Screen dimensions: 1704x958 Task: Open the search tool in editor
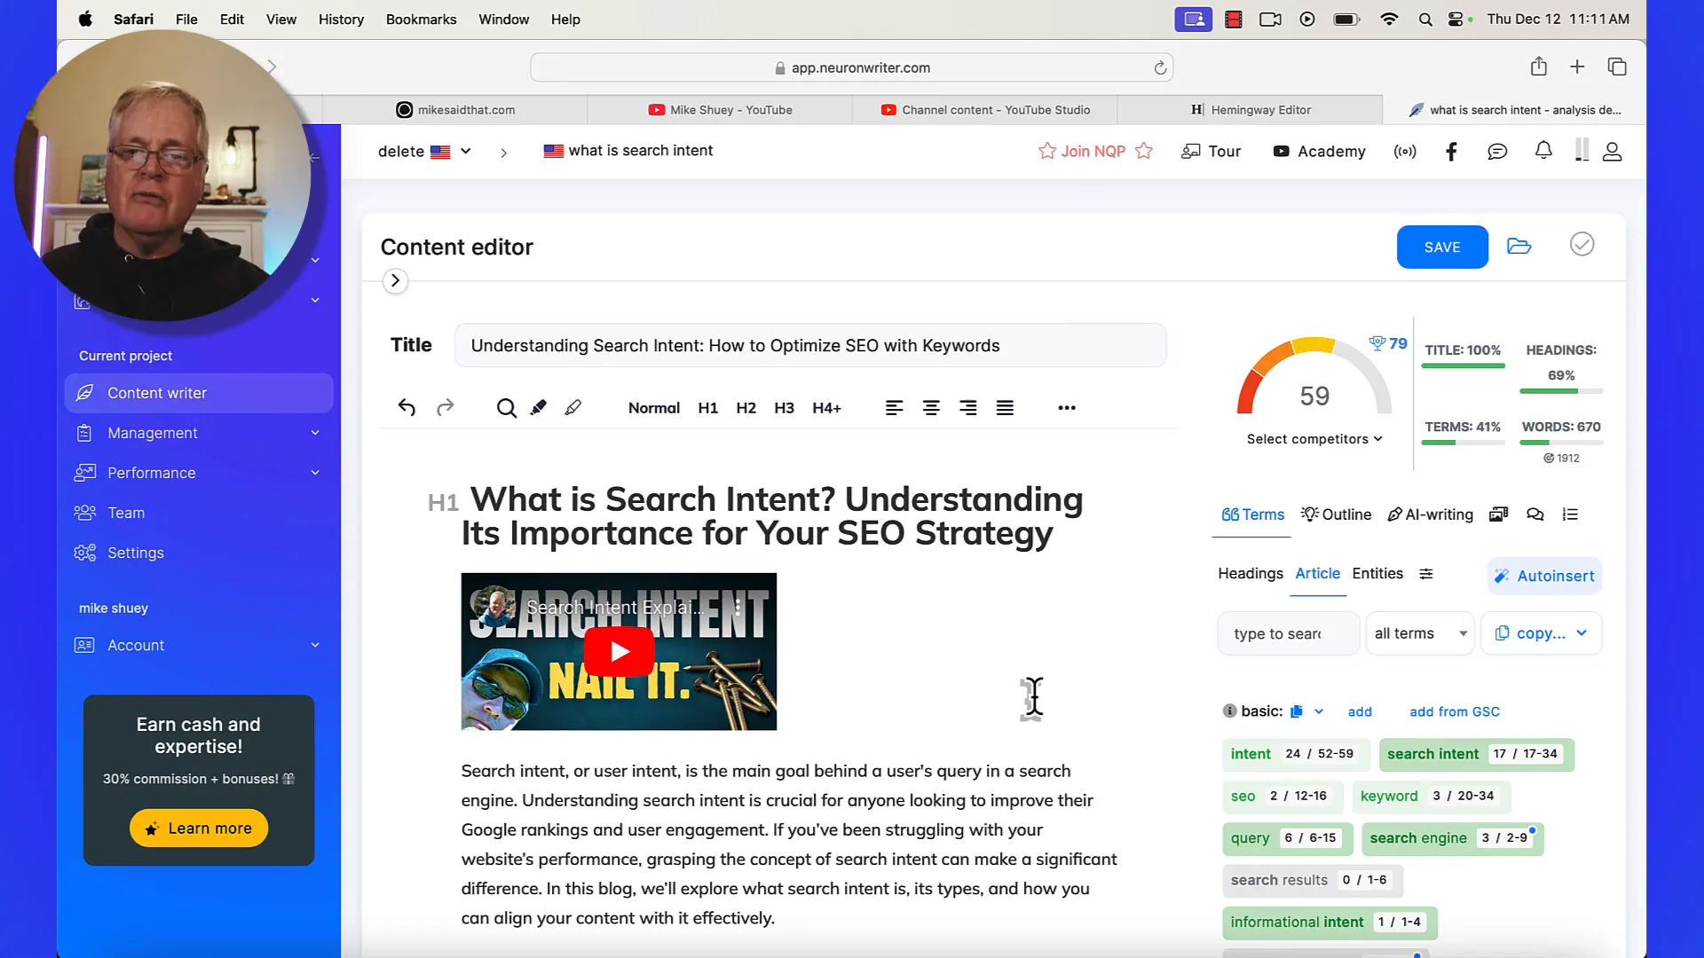click(x=507, y=407)
